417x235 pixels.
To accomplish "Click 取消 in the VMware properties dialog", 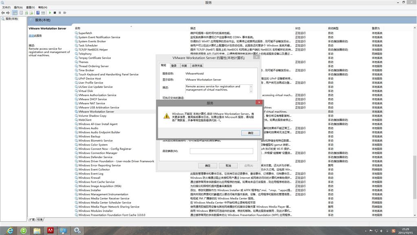I will click(228, 166).
